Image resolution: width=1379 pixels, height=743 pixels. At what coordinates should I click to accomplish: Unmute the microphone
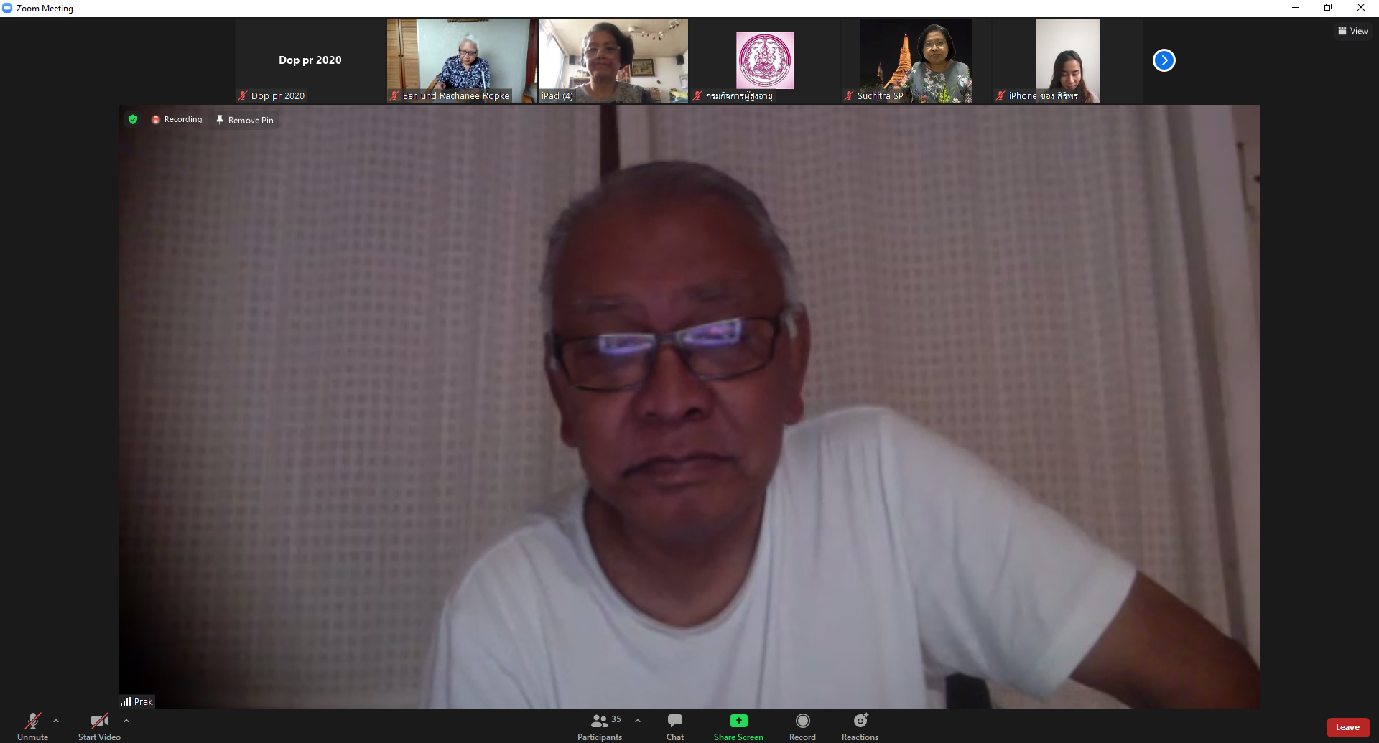[x=33, y=726]
